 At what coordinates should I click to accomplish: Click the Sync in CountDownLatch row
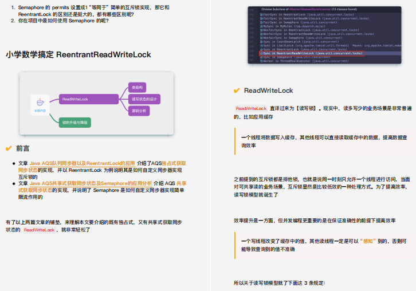[300, 42]
